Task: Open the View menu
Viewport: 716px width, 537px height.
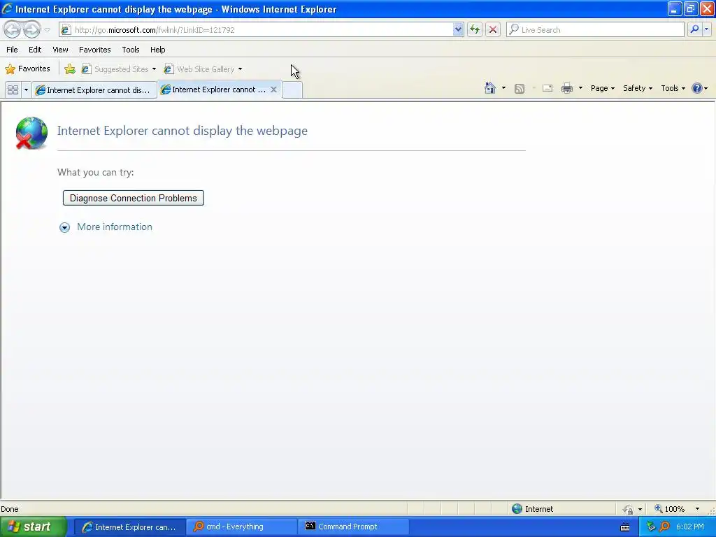Action: pyautogui.click(x=60, y=50)
